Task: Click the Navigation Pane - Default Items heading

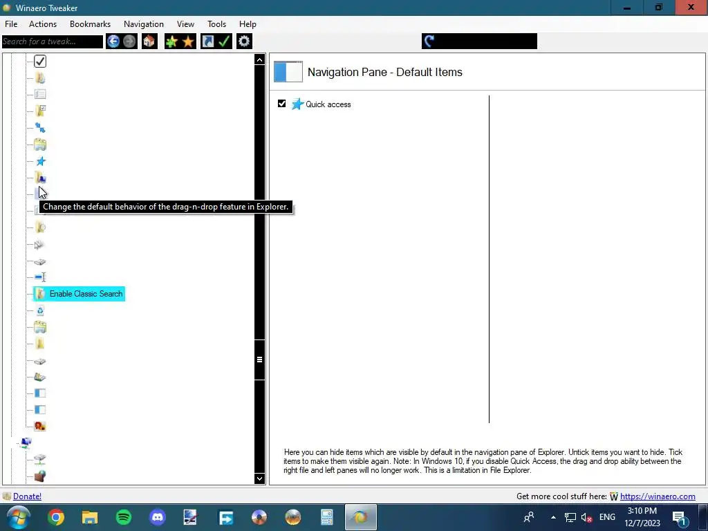Action: tap(384, 72)
